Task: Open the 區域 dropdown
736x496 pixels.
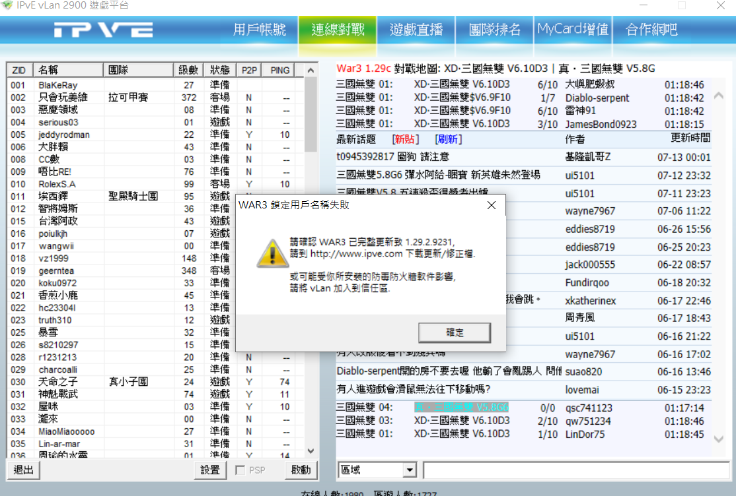Action: (x=410, y=470)
